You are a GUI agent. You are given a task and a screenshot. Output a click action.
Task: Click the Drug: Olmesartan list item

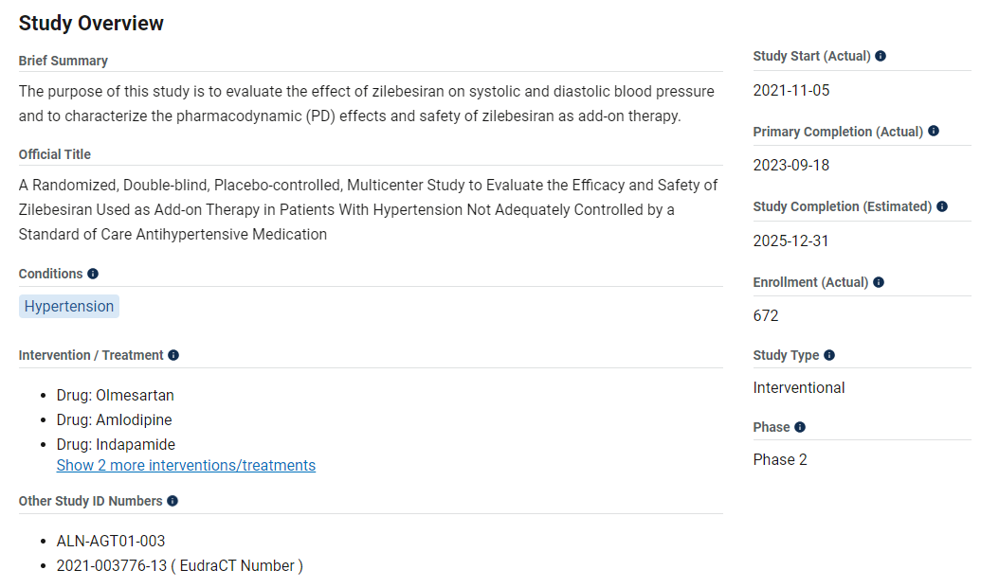(x=116, y=396)
